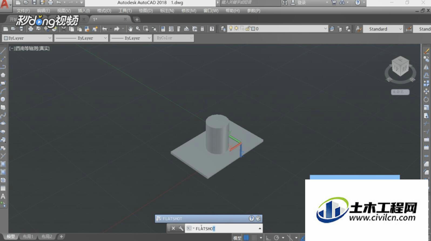Screen dimensions: 431x241
Task: Add a new layout with plus button
Action: point(61,236)
